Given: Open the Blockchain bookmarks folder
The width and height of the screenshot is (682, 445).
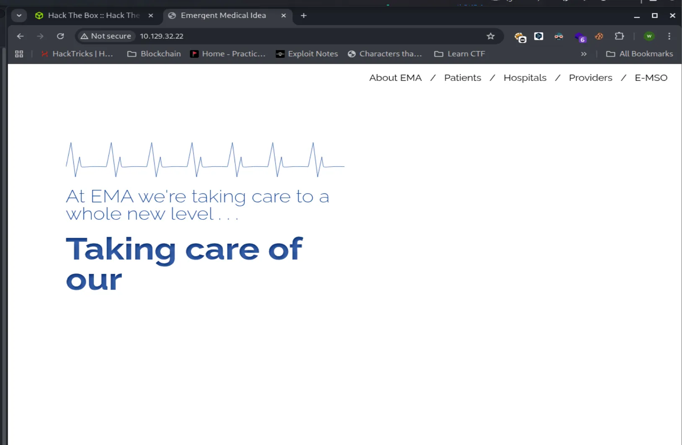Looking at the screenshot, I should pyautogui.click(x=154, y=54).
